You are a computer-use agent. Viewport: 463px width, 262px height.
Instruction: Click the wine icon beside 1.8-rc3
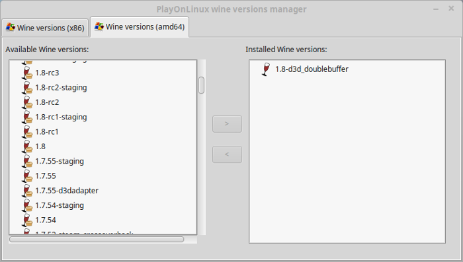(x=27, y=73)
